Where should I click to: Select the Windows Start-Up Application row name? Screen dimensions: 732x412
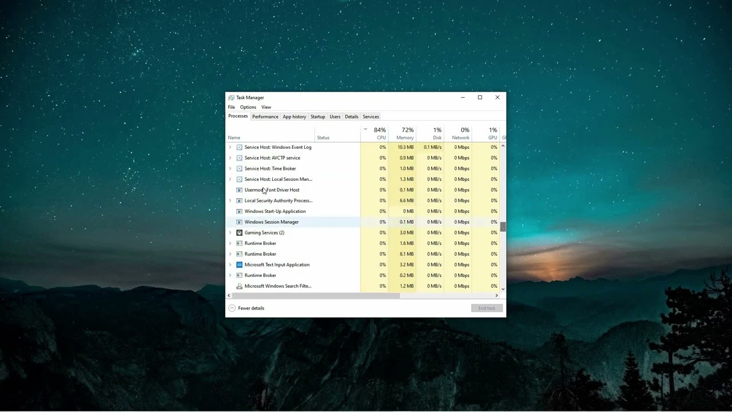[275, 211]
